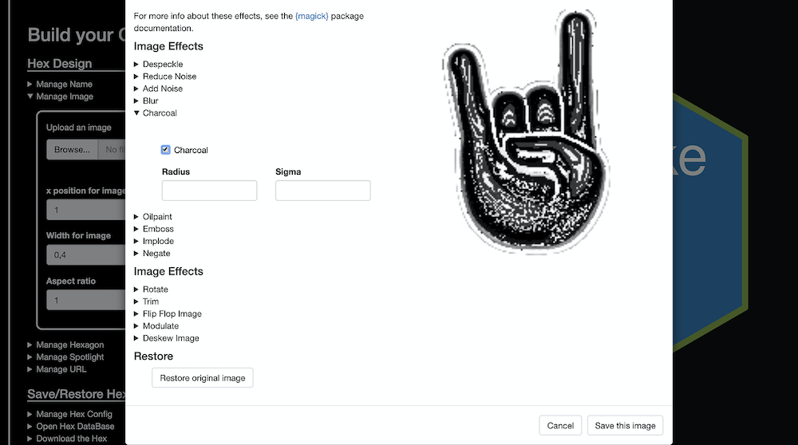Expand the Deskew Image section
Screen dimensions: 798x445
(x=170, y=338)
